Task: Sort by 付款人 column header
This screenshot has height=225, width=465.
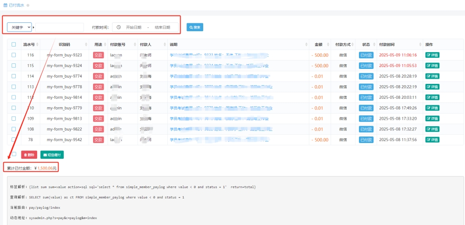Action: 153,45
